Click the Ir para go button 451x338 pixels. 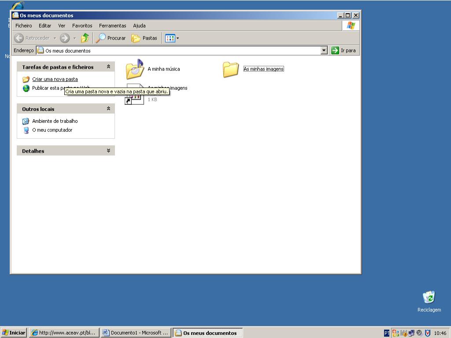tap(344, 51)
